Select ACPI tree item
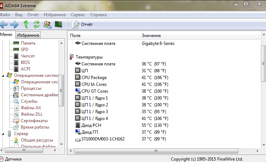This screenshot has width=266, height=162. point(25,69)
